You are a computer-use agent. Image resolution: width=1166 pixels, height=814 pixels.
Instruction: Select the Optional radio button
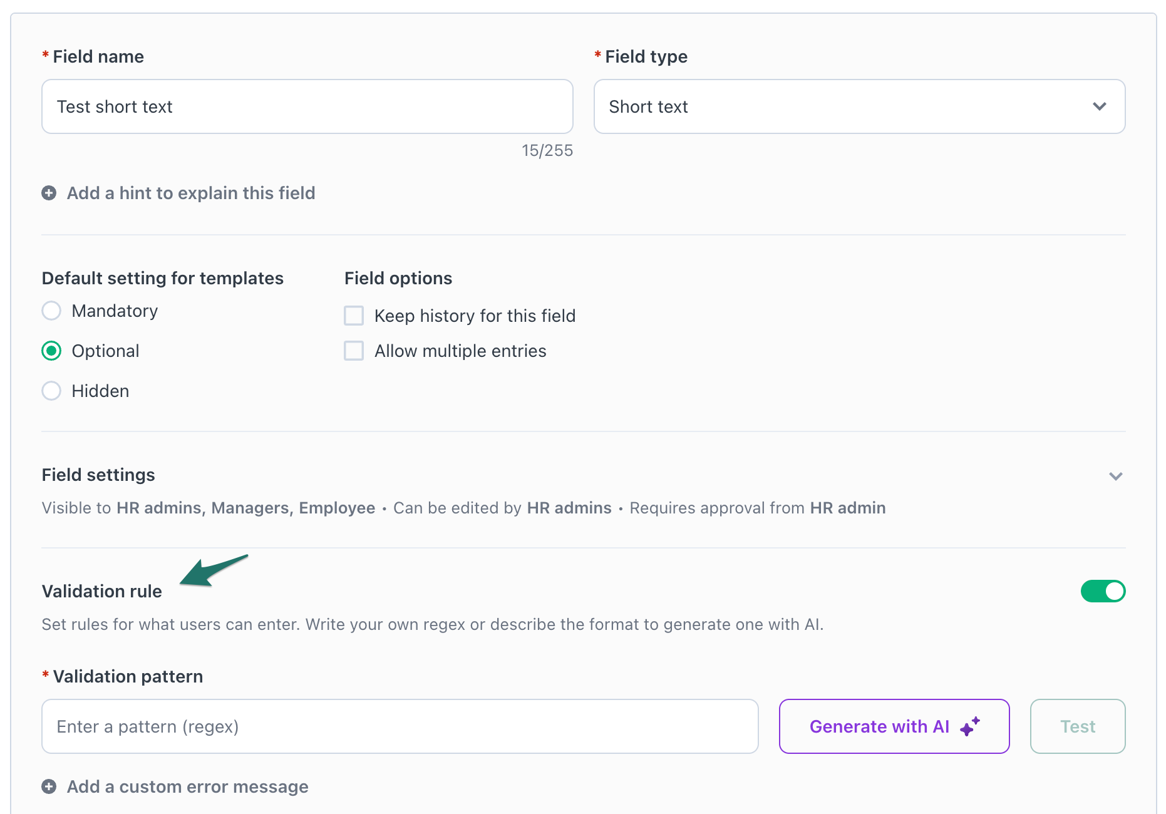point(51,351)
